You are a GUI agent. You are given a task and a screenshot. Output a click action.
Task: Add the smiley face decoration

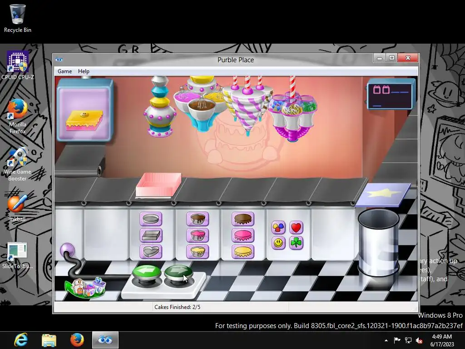tap(278, 244)
